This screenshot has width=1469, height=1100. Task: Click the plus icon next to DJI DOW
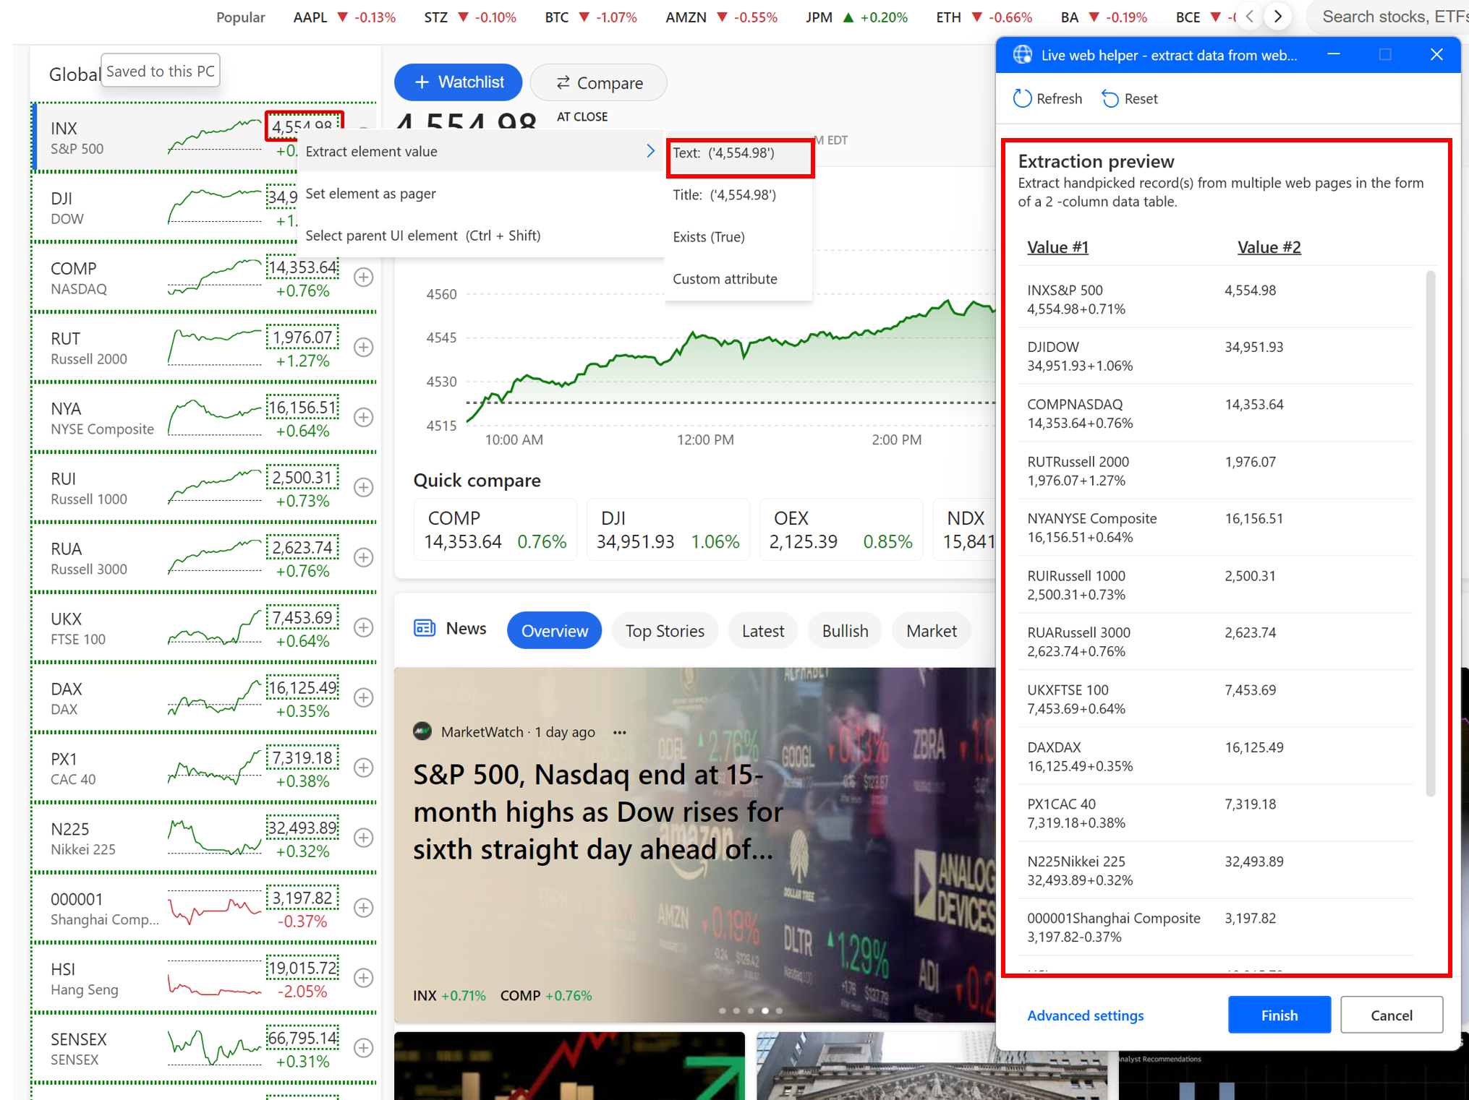(364, 207)
